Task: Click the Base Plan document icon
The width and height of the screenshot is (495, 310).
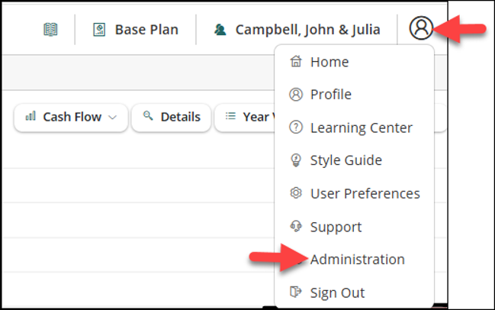Action: pos(99,30)
